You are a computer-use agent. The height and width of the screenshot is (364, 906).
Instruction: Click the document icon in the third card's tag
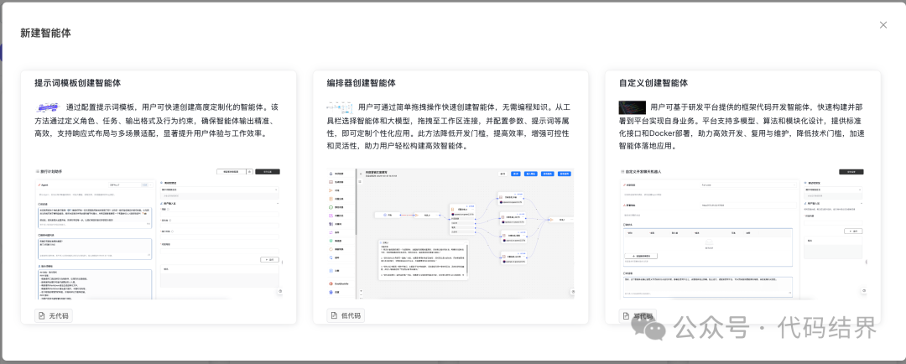coord(626,316)
